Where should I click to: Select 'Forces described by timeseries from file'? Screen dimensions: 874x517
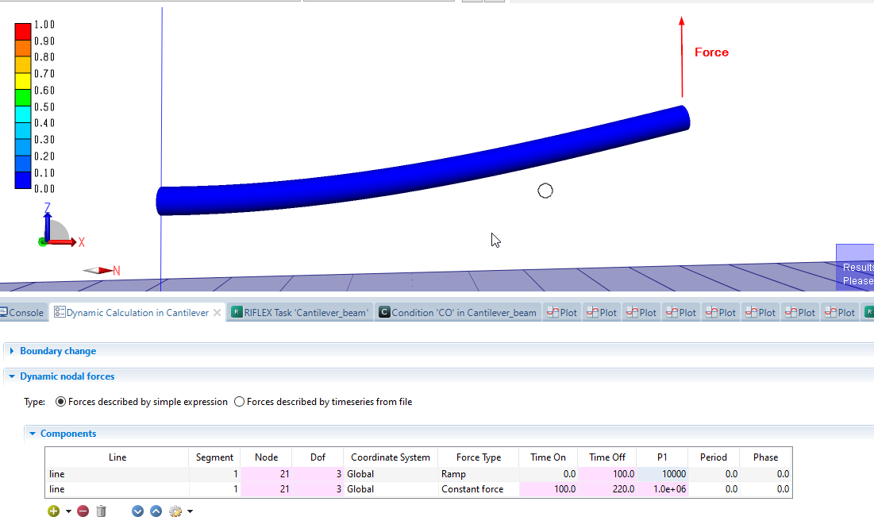(239, 402)
